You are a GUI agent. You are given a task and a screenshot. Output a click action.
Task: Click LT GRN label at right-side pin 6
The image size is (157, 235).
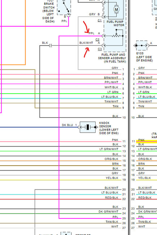(144, 92)
